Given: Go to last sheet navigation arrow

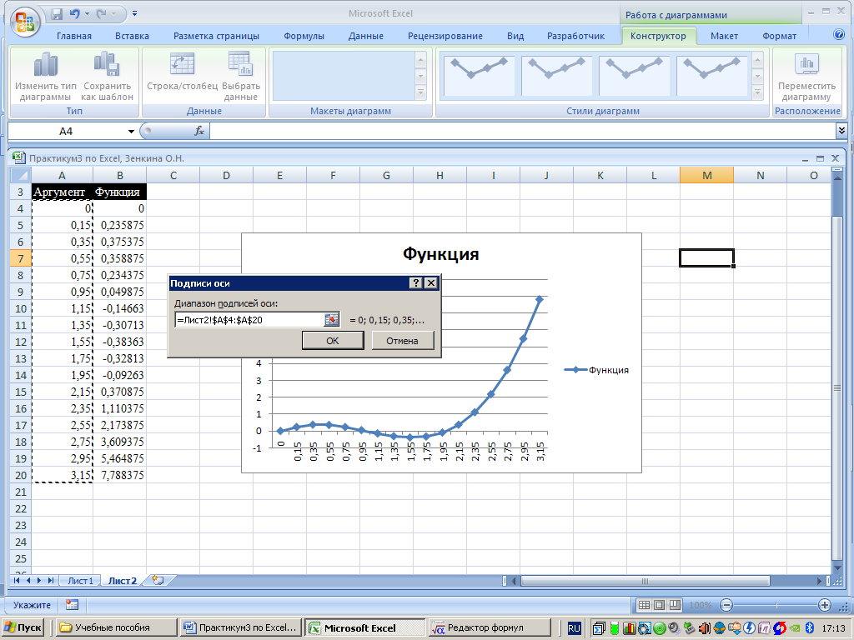Looking at the screenshot, I should click(51, 581).
